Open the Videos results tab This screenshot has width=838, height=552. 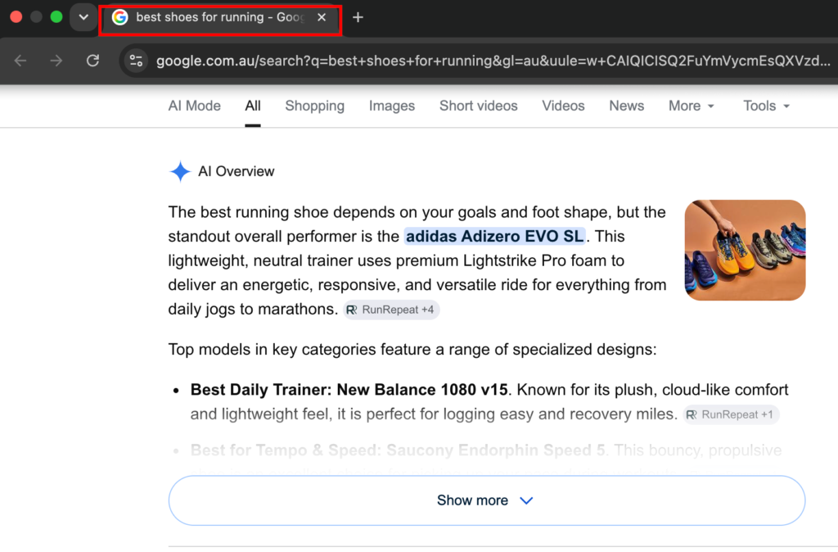pos(563,106)
